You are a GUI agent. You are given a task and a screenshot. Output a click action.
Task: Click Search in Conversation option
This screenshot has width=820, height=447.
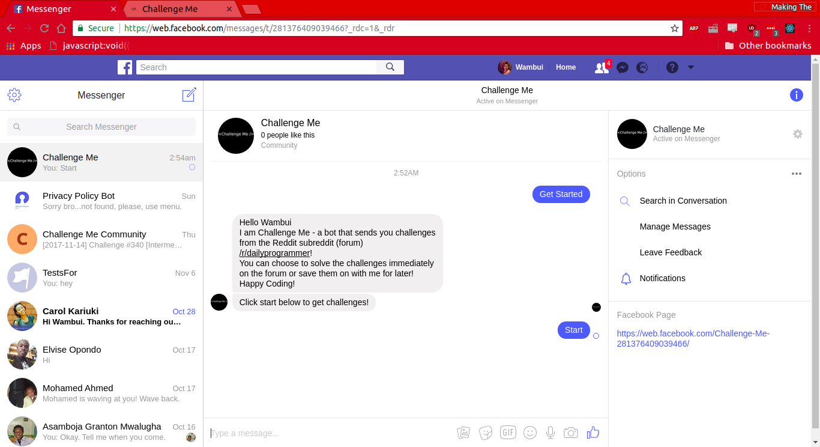(683, 201)
